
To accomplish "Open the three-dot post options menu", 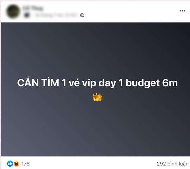I will click(182, 11).
